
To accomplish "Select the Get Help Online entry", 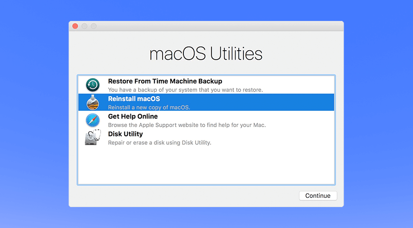I will [x=133, y=116].
